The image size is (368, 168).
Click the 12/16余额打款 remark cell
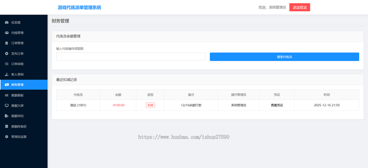coord(191,105)
